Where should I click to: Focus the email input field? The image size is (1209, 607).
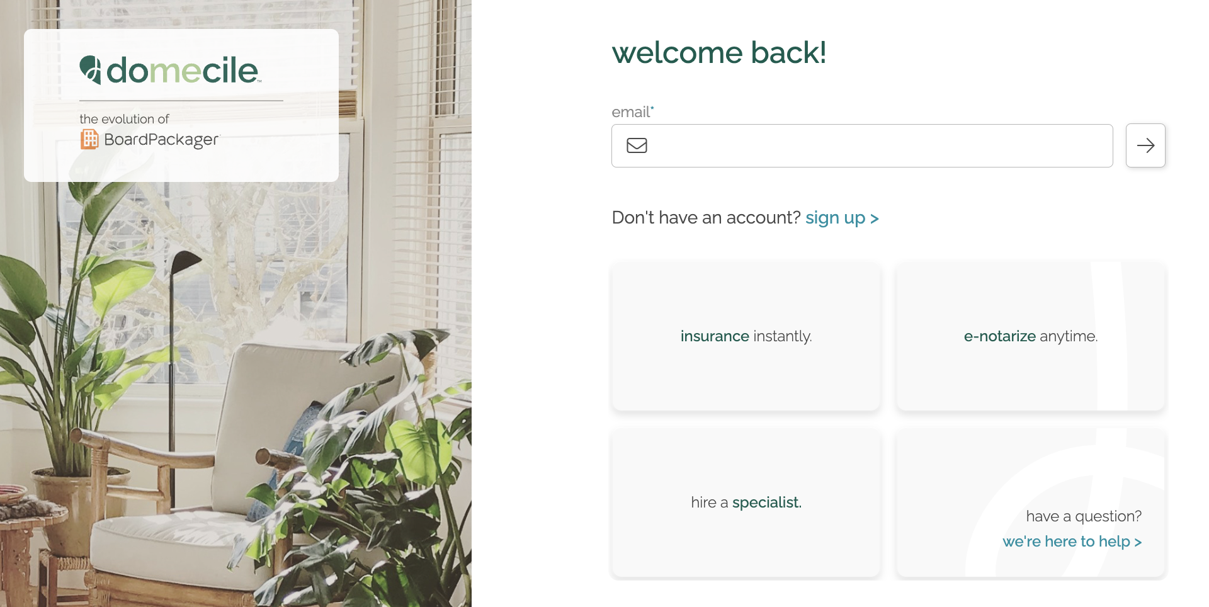(862, 145)
